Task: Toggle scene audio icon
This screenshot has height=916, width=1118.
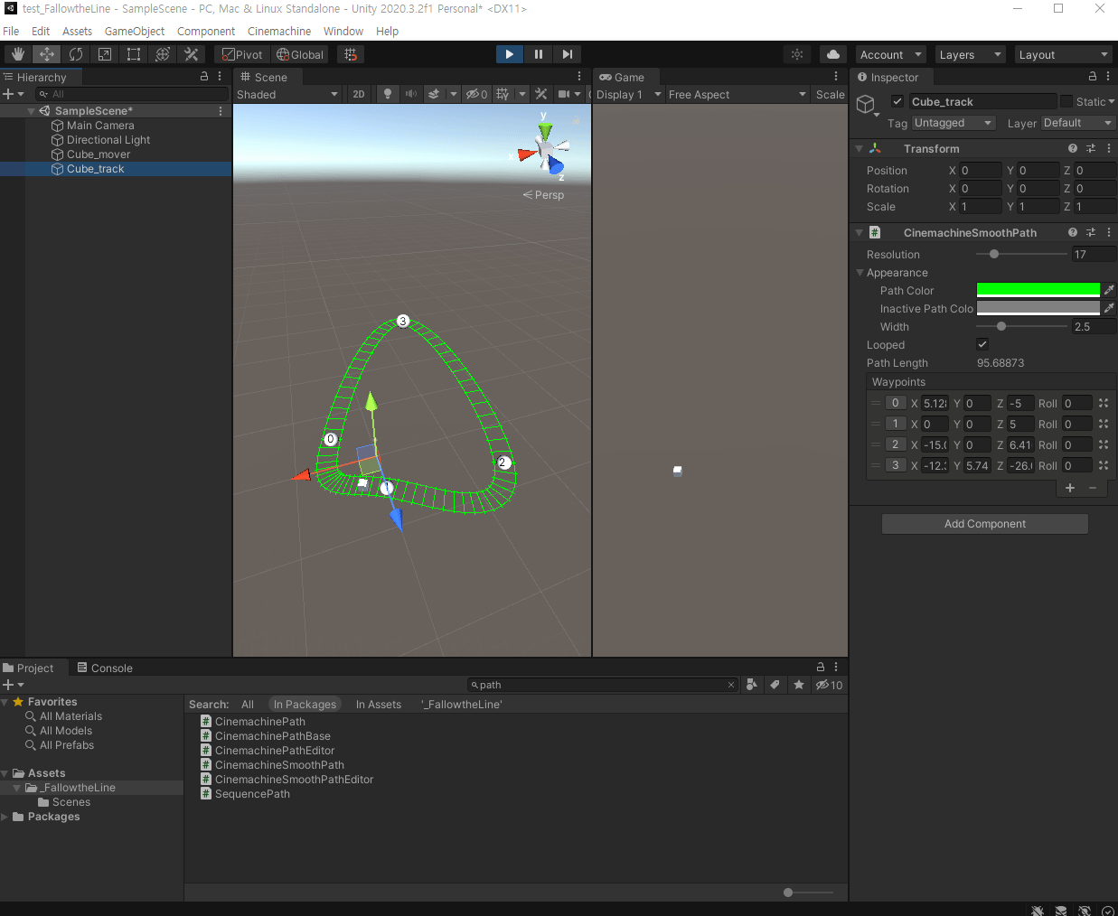Action: 411,94
